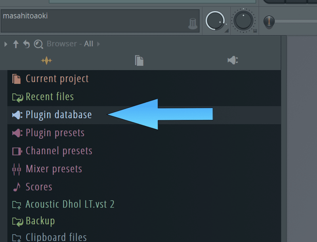Expand arrow after Browser - All
Viewport: 317px width, 242px height.
point(98,44)
